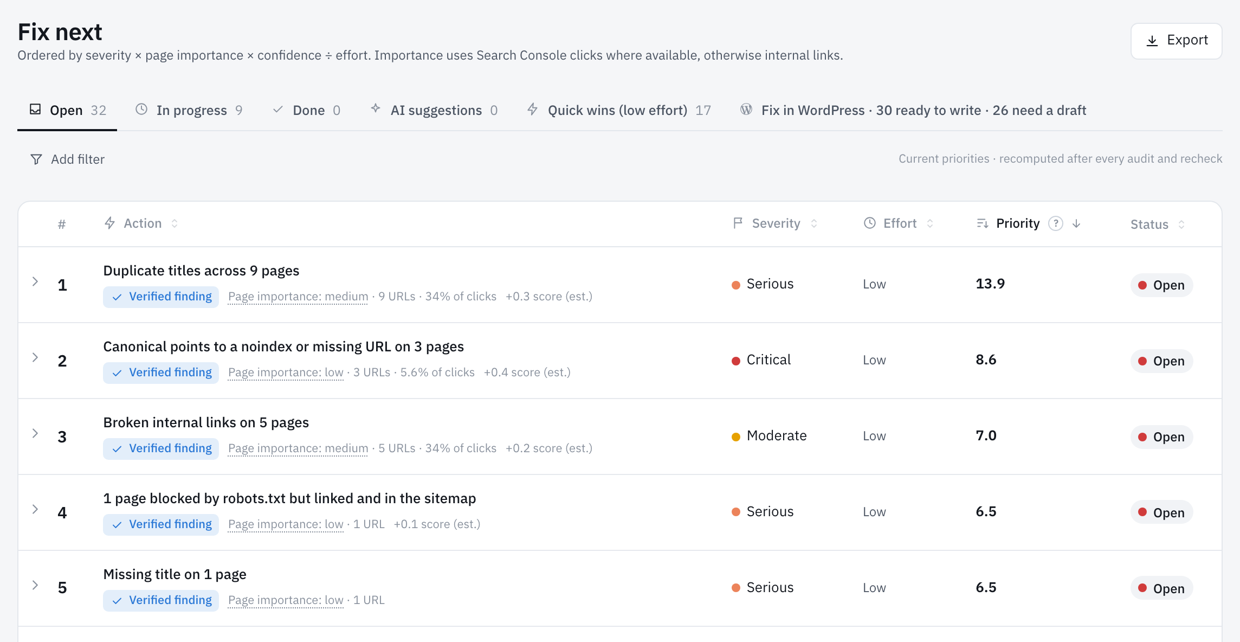Click Verified finding badge on Broken links row
The image size is (1240, 642).
(x=161, y=448)
